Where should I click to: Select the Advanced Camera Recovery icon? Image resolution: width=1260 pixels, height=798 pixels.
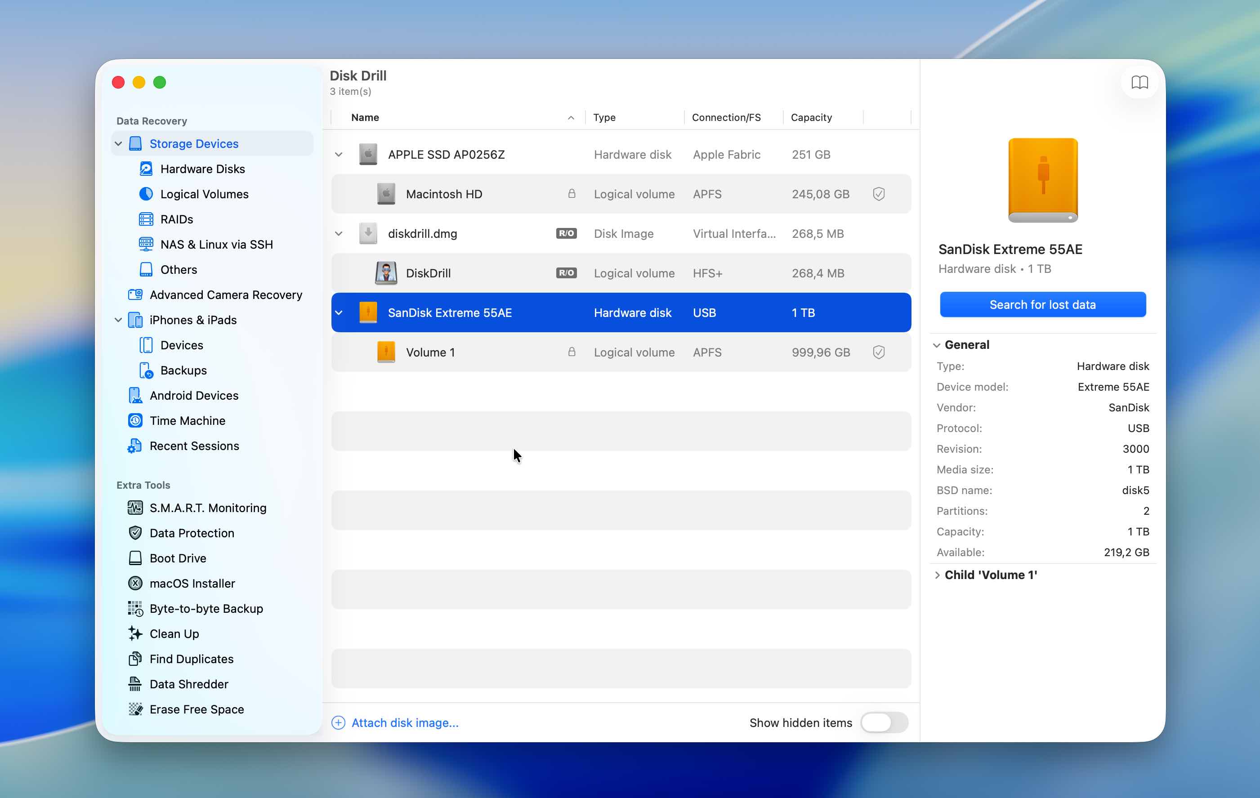135,294
